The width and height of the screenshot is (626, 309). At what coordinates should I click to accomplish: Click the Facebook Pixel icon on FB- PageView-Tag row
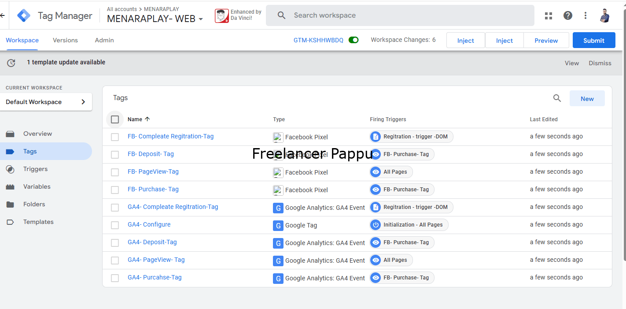pyautogui.click(x=278, y=172)
